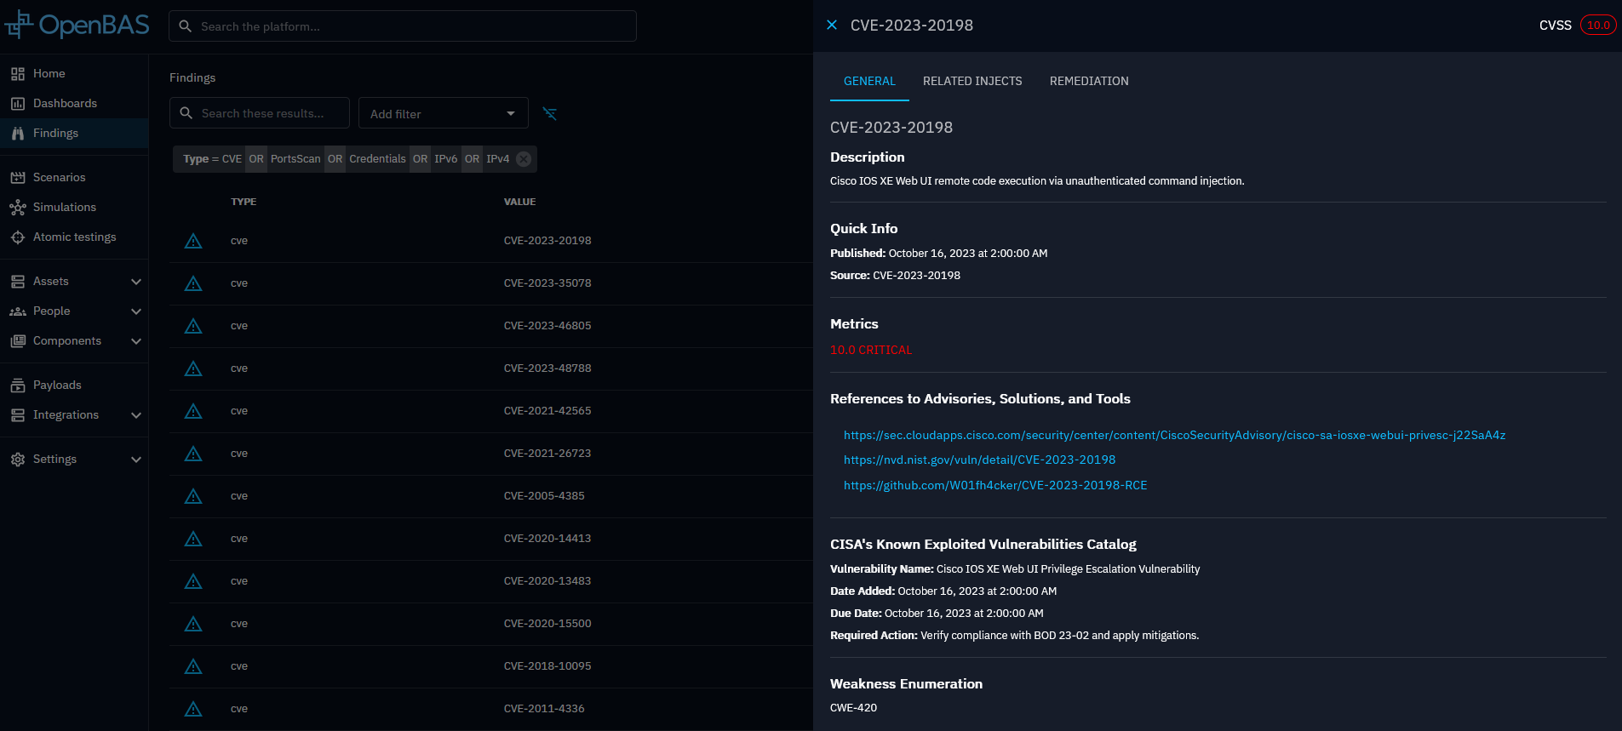The image size is (1622, 731).
Task: Open the NVD NIST vulnerability detail link
Action: click(979, 460)
